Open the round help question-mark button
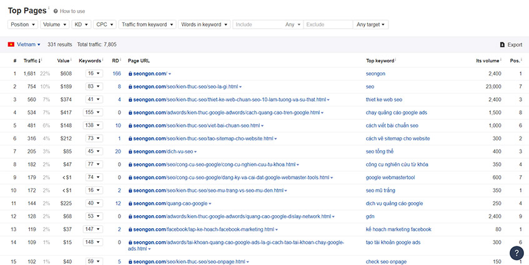The image size is (529, 265). click(517, 253)
